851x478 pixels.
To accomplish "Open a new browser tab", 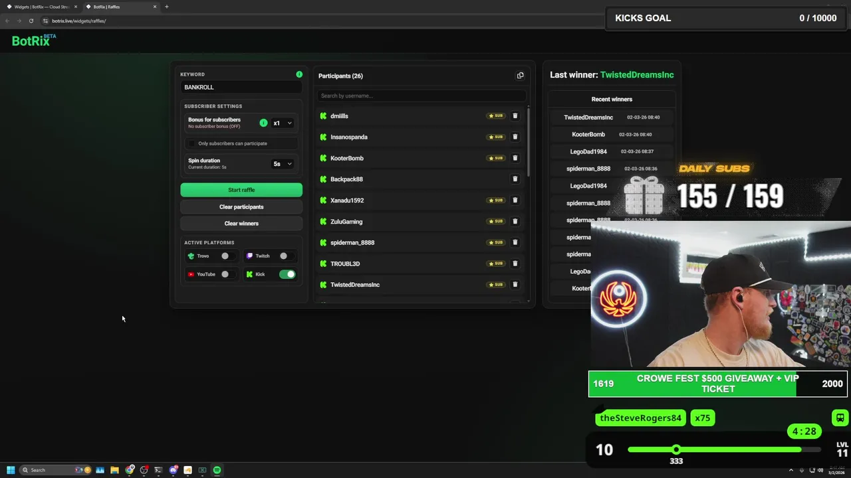I will [x=166, y=7].
